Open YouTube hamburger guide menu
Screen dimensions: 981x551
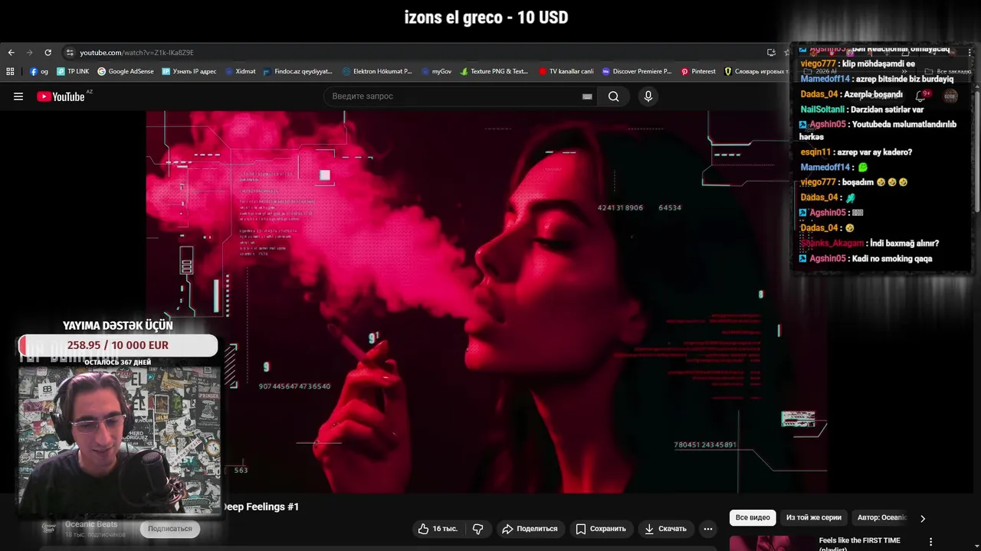coord(18,96)
